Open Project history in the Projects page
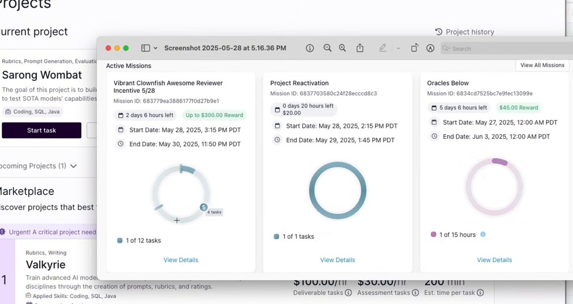Viewport: 573px width, 304px height. 465,32
